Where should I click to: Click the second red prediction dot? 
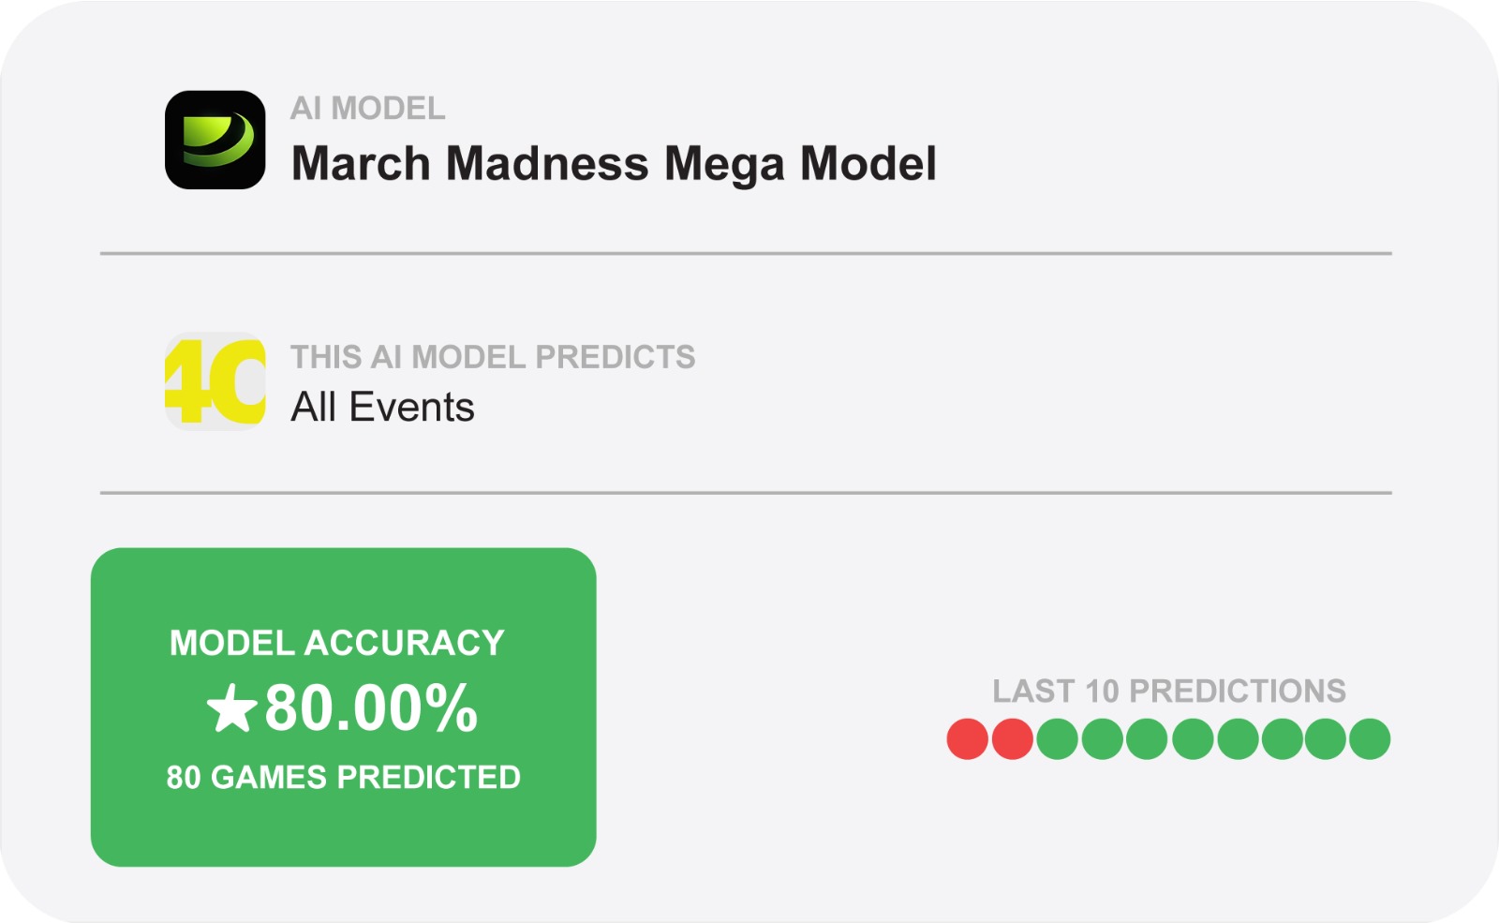click(1013, 739)
